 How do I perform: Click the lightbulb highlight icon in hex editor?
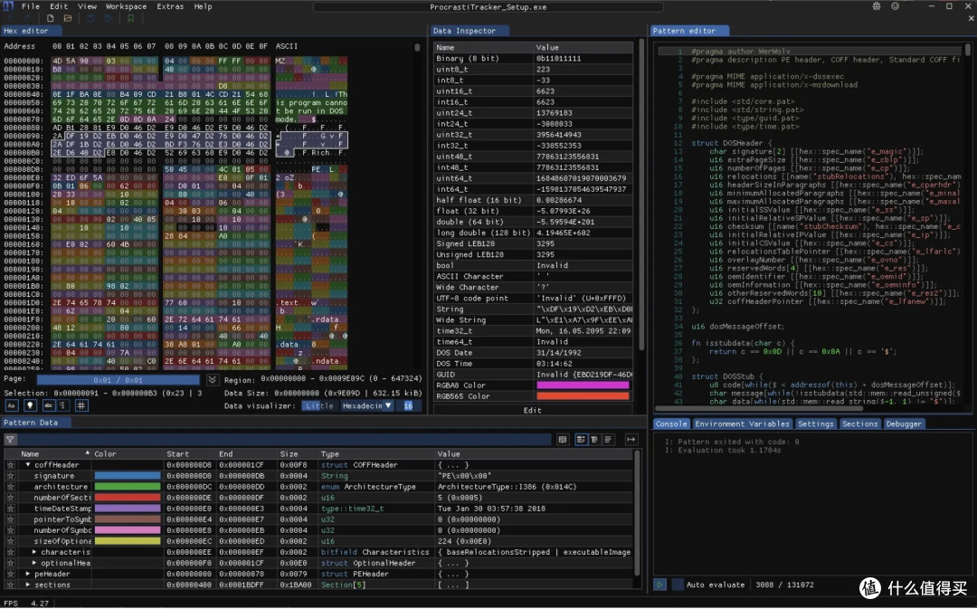tap(29, 405)
